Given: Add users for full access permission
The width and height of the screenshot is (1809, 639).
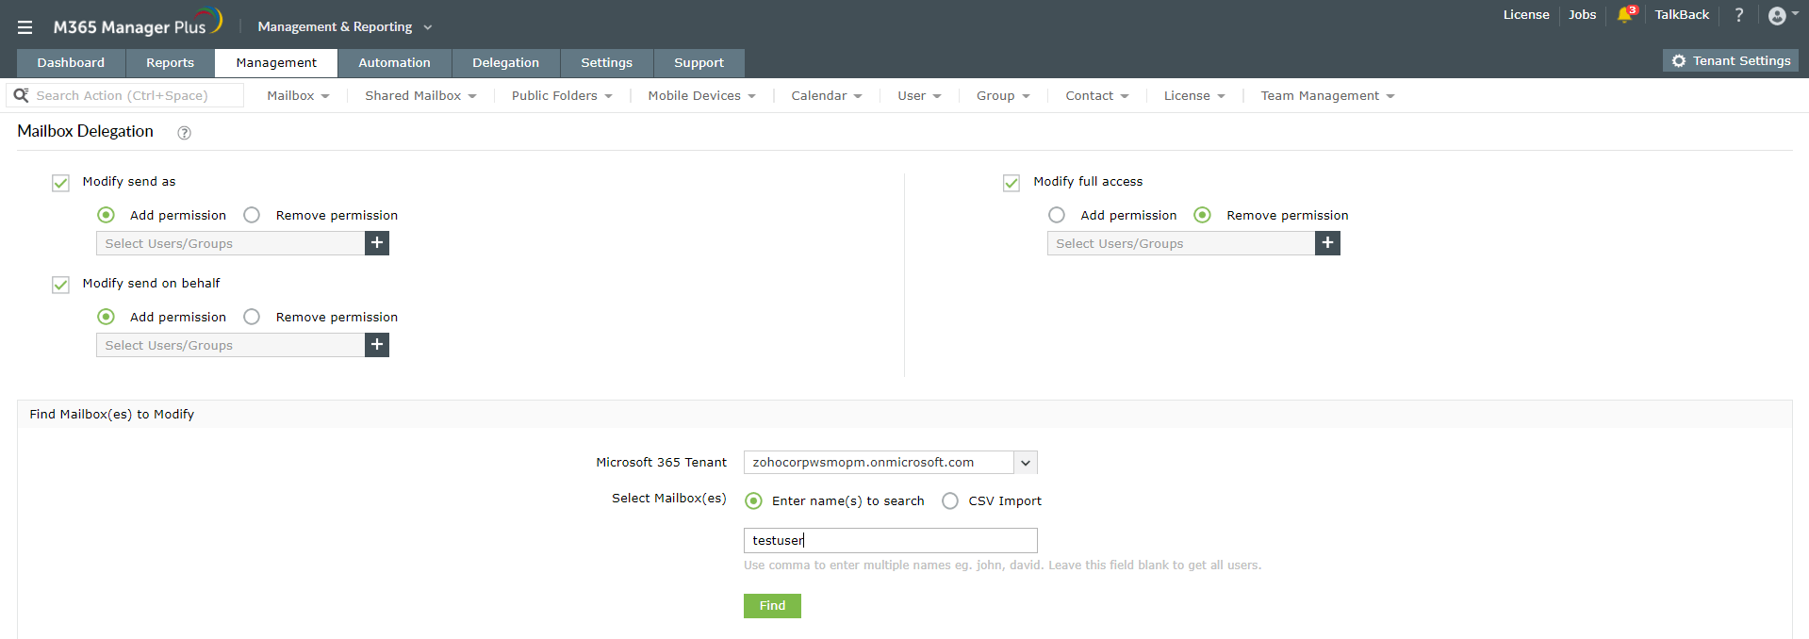Looking at the screenshot, I should point(1327,243).
